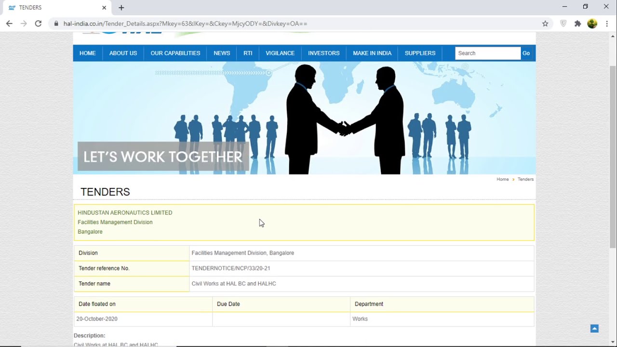Open the VIGILANCE menu item
The height and width of the screenshot is (347, 617).
(280, 53)
